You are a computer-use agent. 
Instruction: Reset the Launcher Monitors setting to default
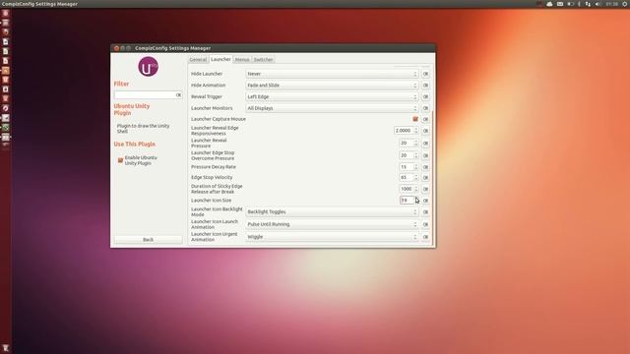click(425, 108)
